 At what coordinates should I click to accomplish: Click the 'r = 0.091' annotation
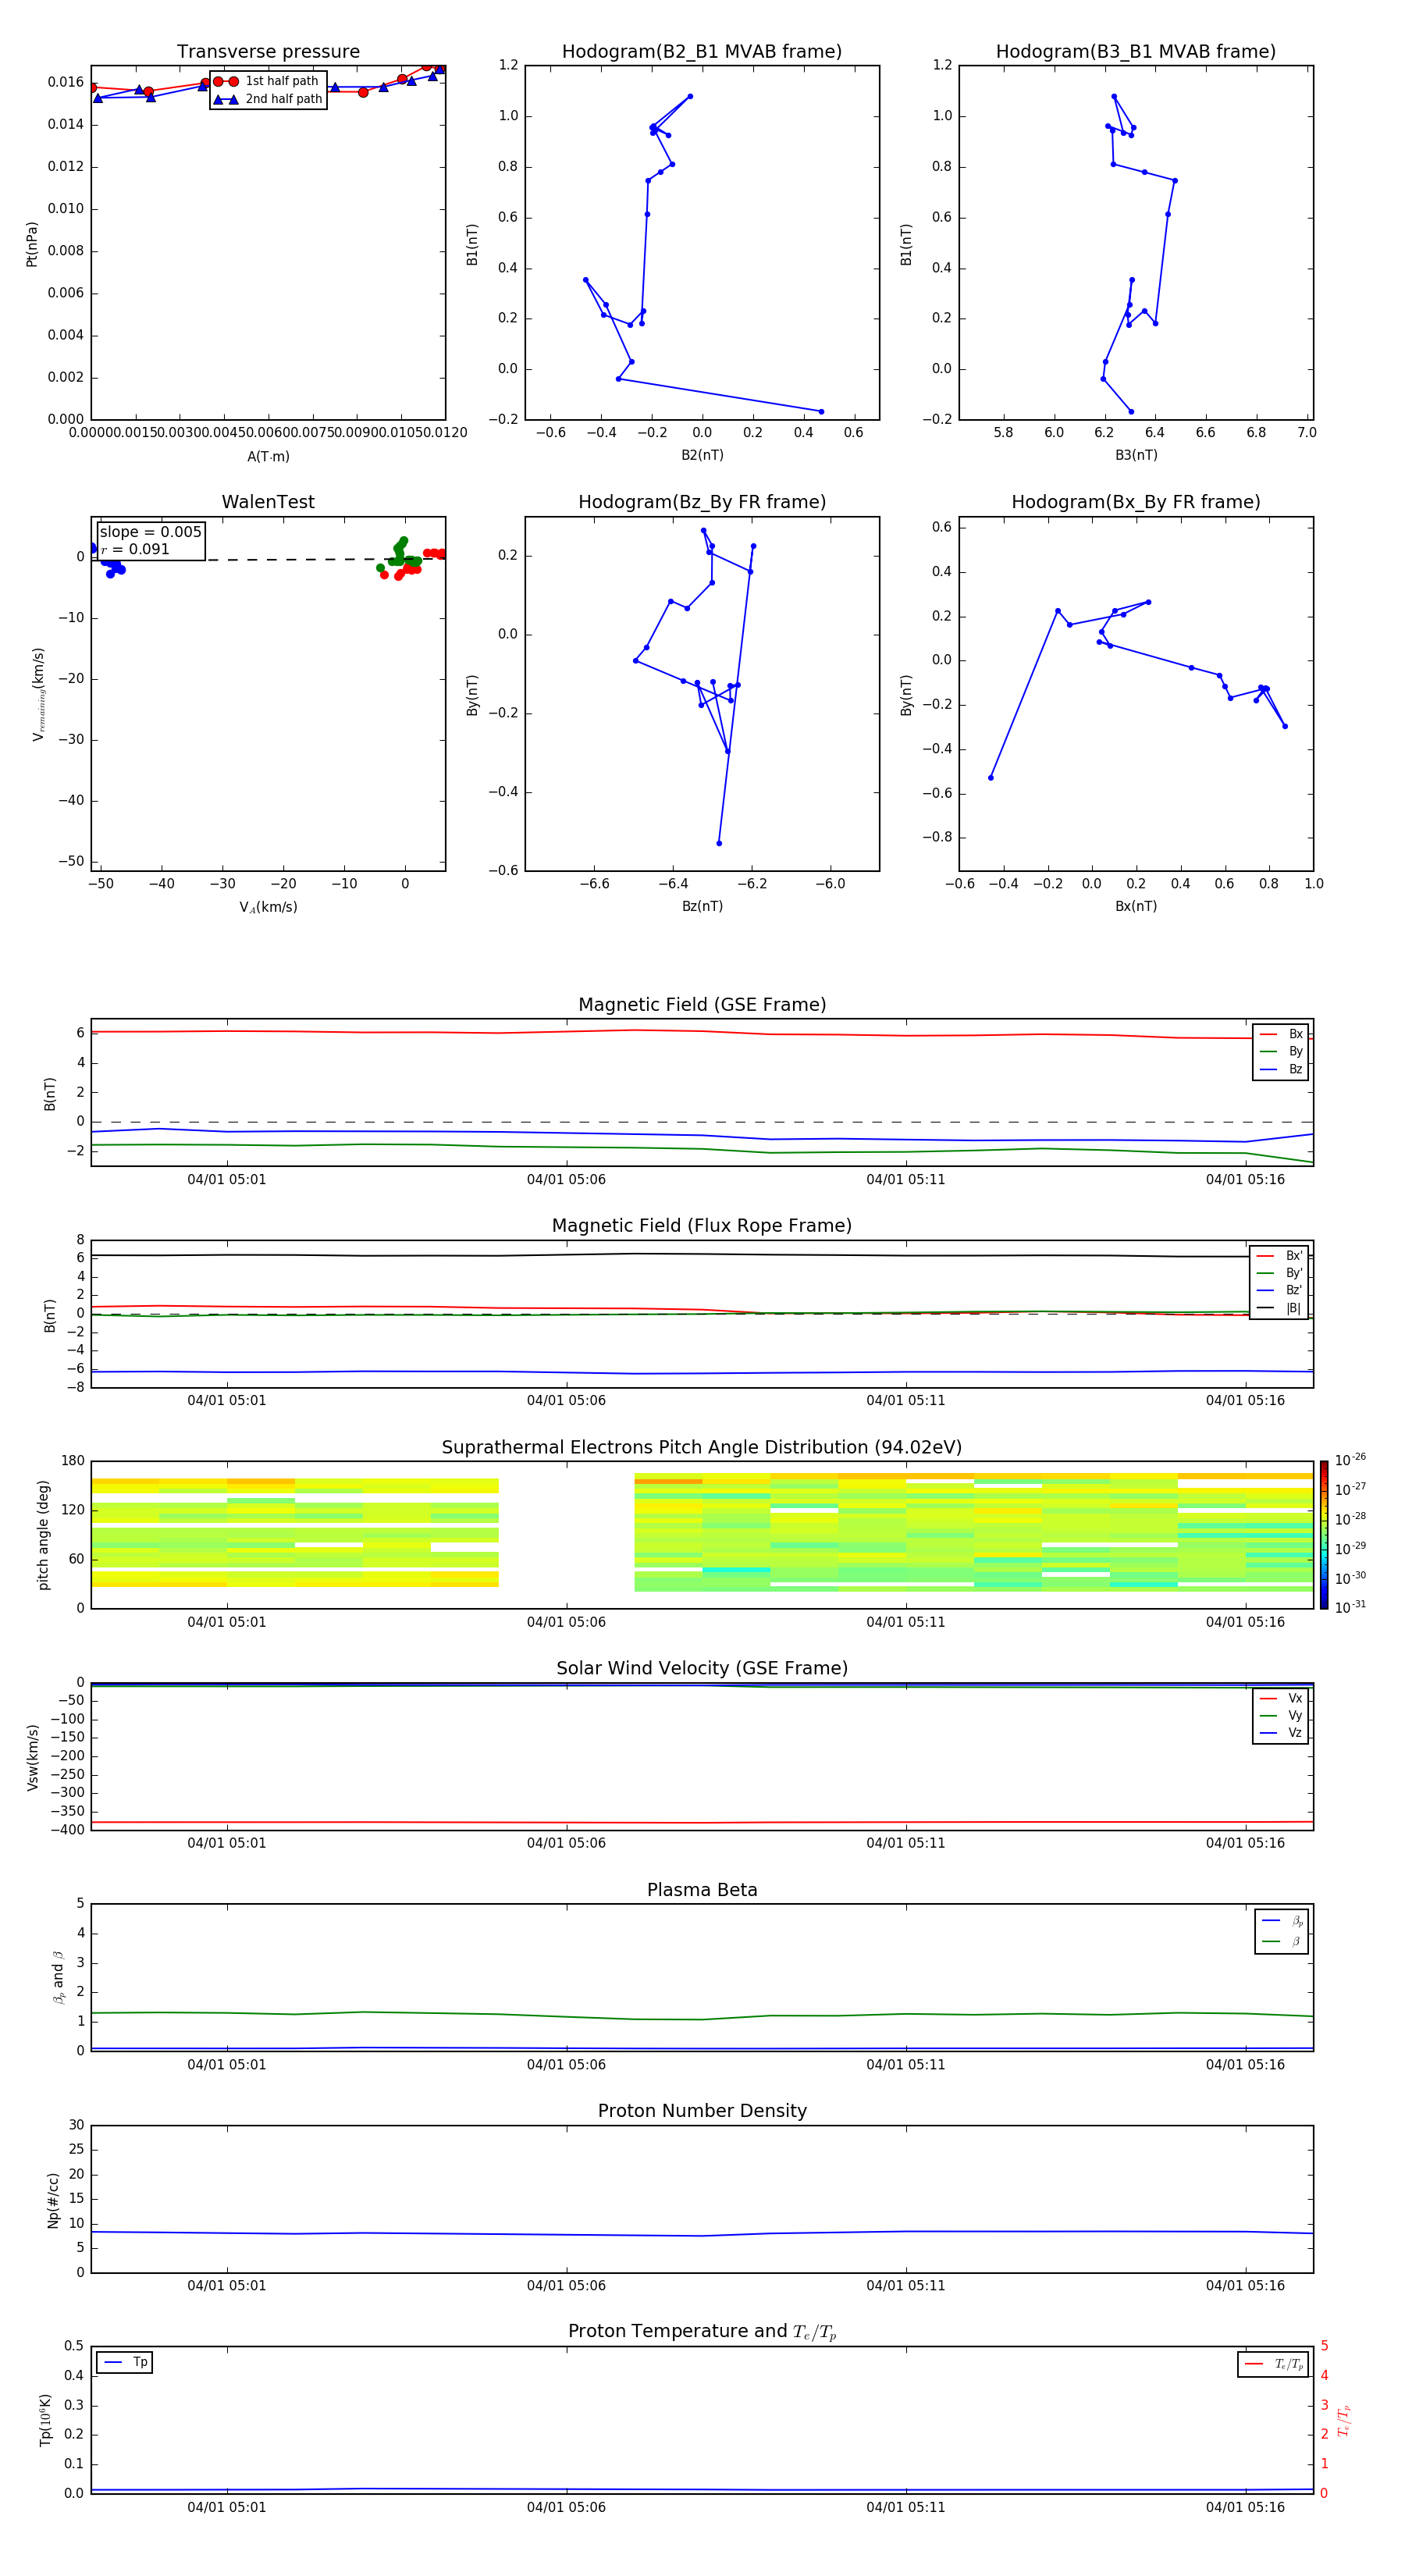click(135, 549)
